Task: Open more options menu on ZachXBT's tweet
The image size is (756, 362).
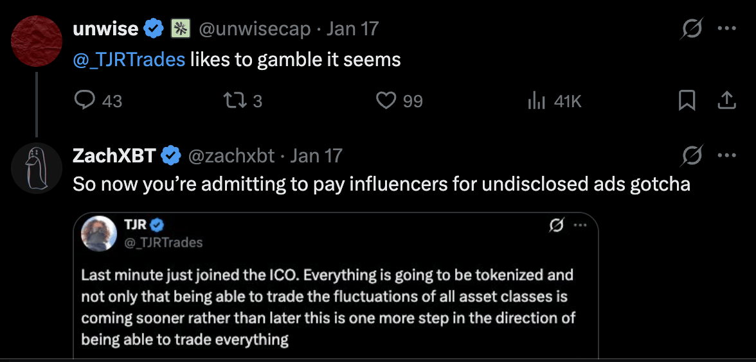Action: coord(727,155)
